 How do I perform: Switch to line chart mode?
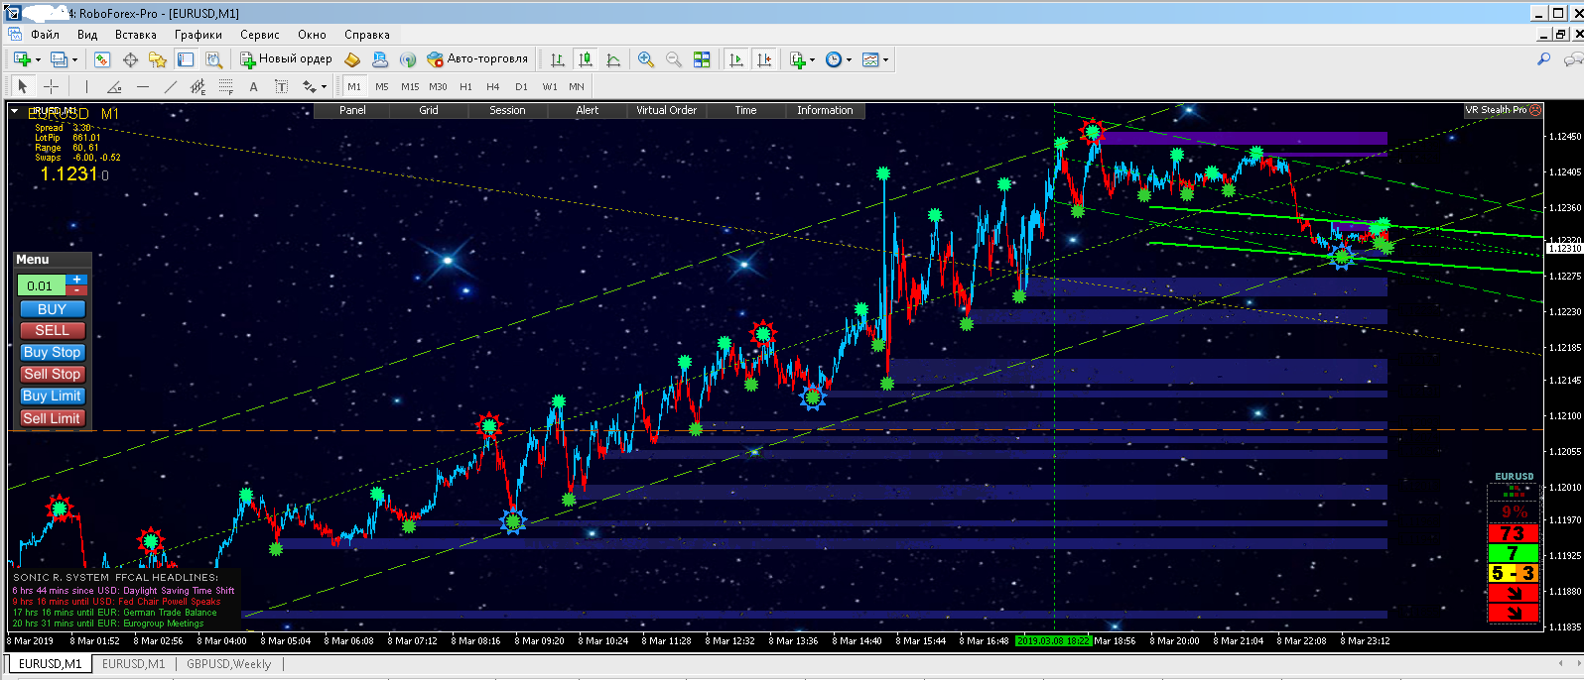coord(613,59)
